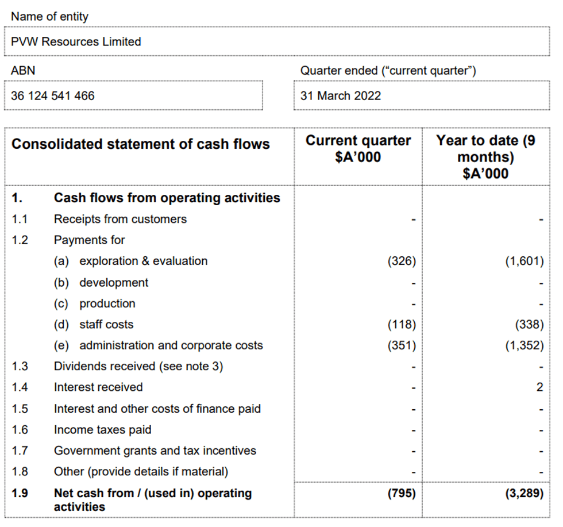Click the entity name field 'PVW Resources Limited'
This screenshot has width=563, height=527.
click(x=277, y=41)
